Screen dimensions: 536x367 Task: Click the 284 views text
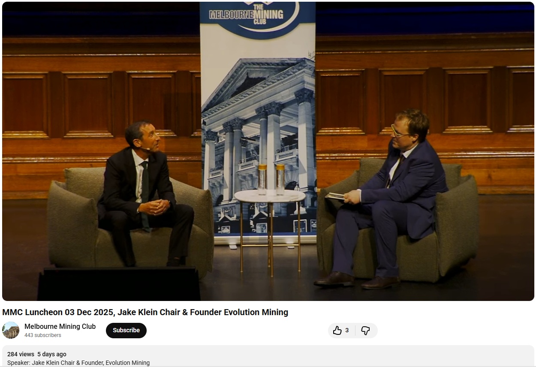coord(21,354)
